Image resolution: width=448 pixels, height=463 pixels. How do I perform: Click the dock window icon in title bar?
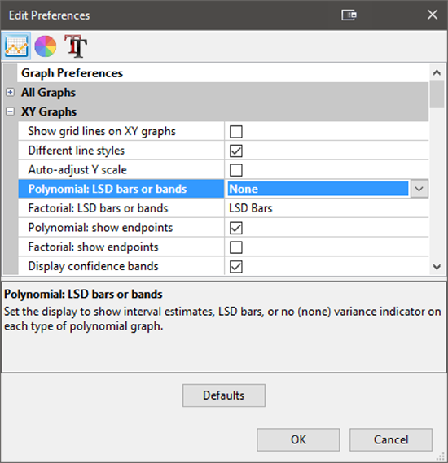(349, 15)
